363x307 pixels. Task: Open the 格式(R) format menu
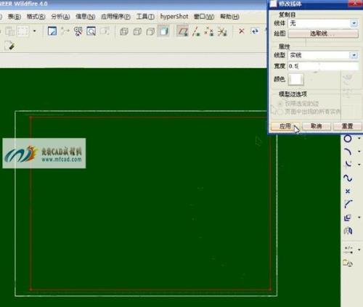coord(36,17)
